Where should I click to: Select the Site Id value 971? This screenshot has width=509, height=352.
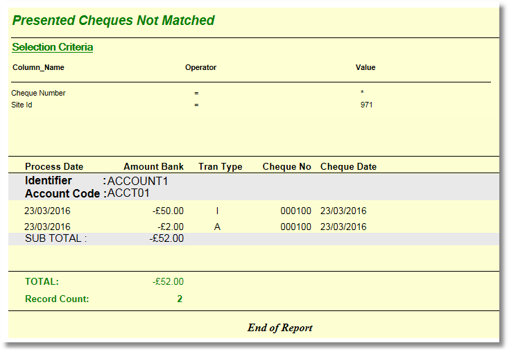tap(366, 105)
